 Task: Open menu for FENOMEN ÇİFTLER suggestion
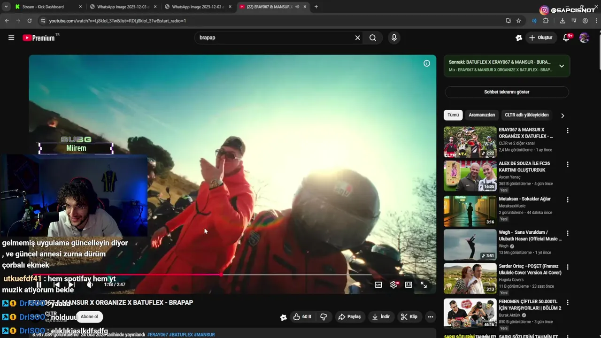click(x=567, y=302)
